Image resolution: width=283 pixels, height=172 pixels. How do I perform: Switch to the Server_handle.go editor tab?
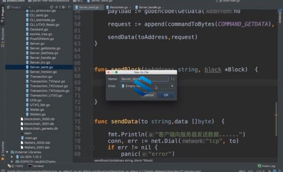(150, 8)
